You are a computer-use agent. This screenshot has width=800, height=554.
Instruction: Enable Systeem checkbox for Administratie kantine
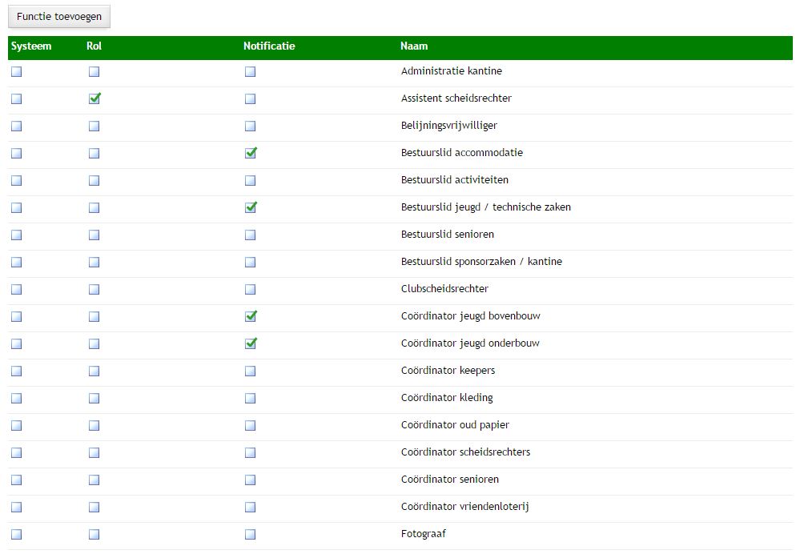(17, 71)
